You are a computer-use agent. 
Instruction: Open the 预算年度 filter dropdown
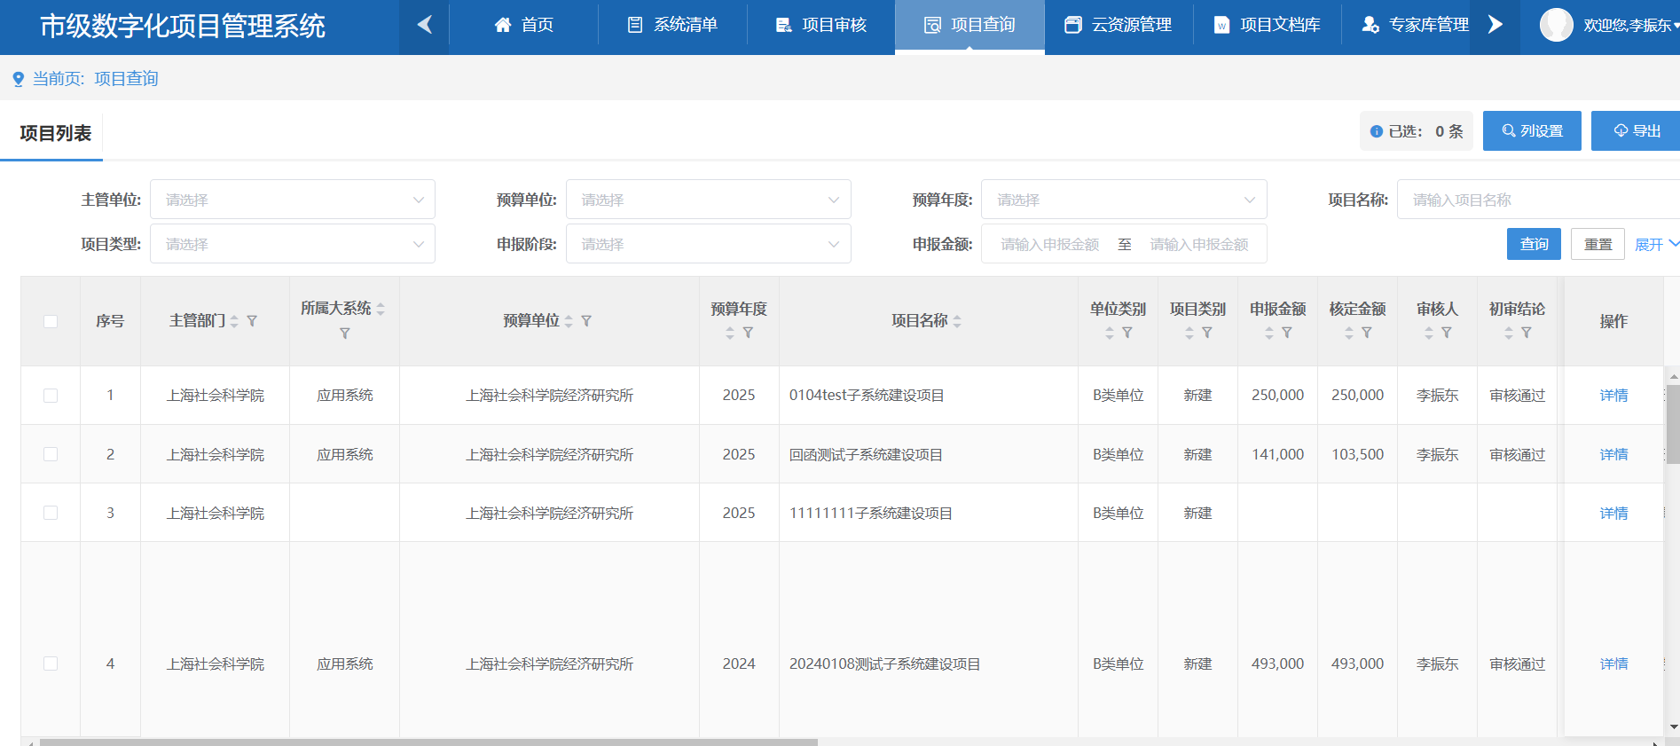coord(1124,200)
